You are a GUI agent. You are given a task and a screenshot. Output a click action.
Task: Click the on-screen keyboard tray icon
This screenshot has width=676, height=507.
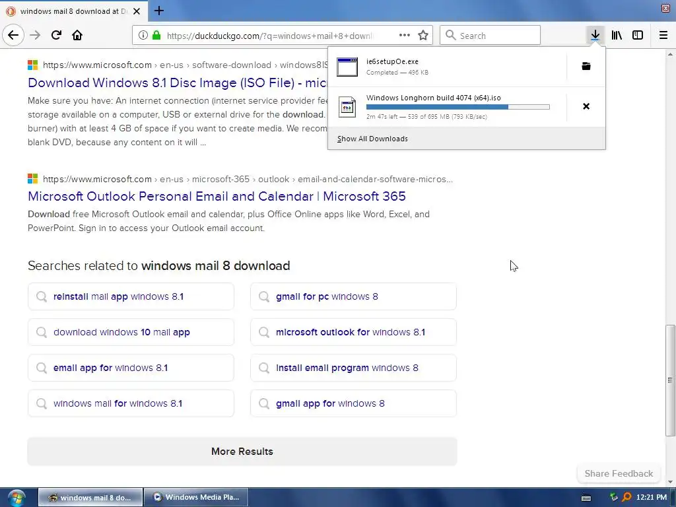(x=586, y=498)
